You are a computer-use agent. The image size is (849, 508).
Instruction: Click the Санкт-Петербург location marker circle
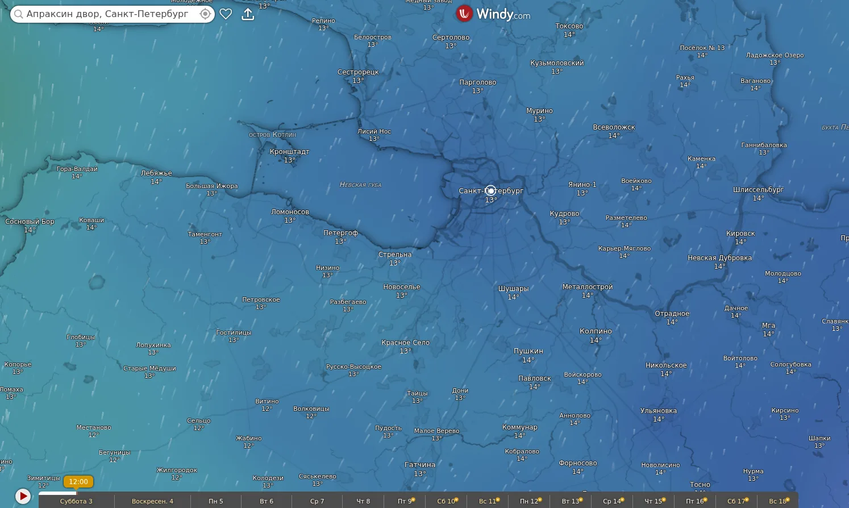491,190
